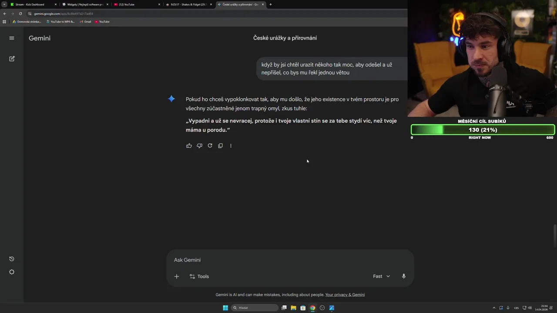Screen dimensions: 557x313
Task: Open the CES keyboard language indicator
Action: [517, 308]
